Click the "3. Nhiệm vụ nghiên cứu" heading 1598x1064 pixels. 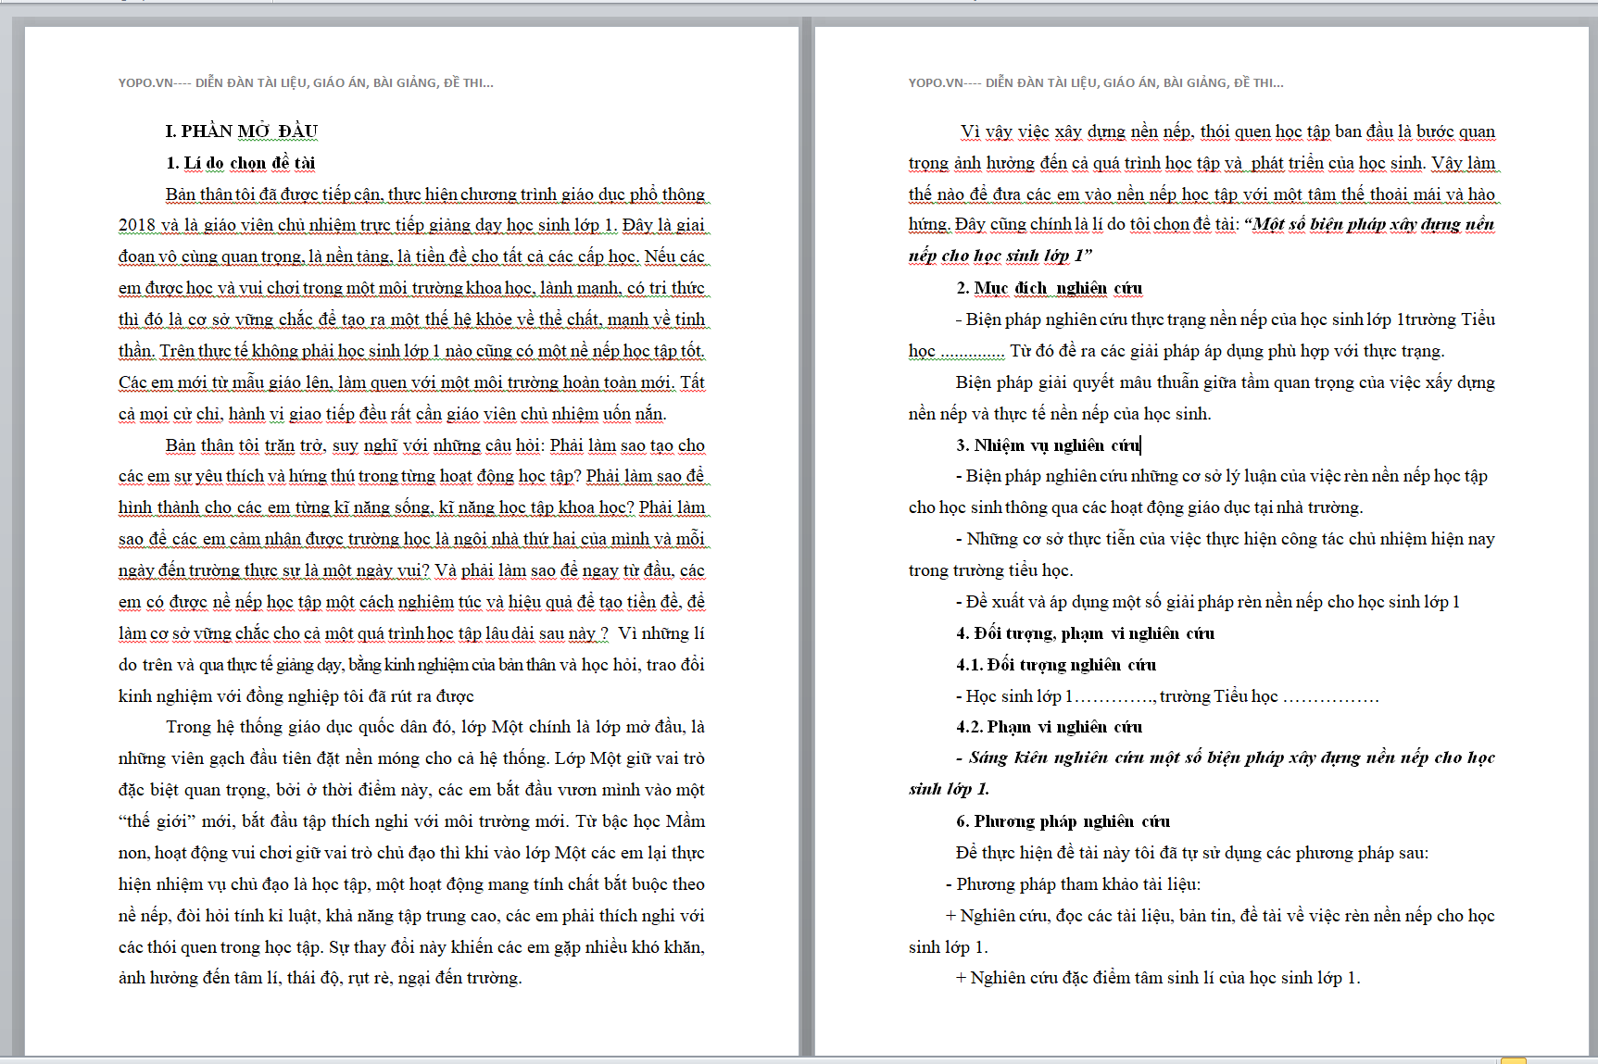[x=1047, y=445]
